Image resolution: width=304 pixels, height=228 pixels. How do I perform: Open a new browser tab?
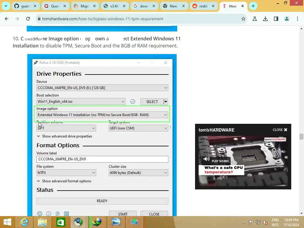tap(253, 6)
